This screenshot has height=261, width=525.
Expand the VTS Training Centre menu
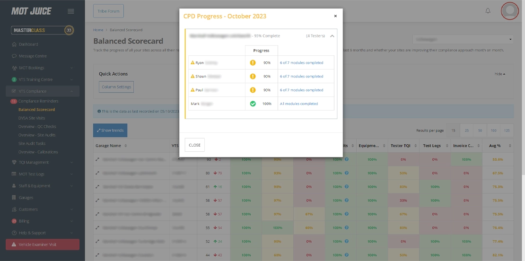[x=43, y=79]
